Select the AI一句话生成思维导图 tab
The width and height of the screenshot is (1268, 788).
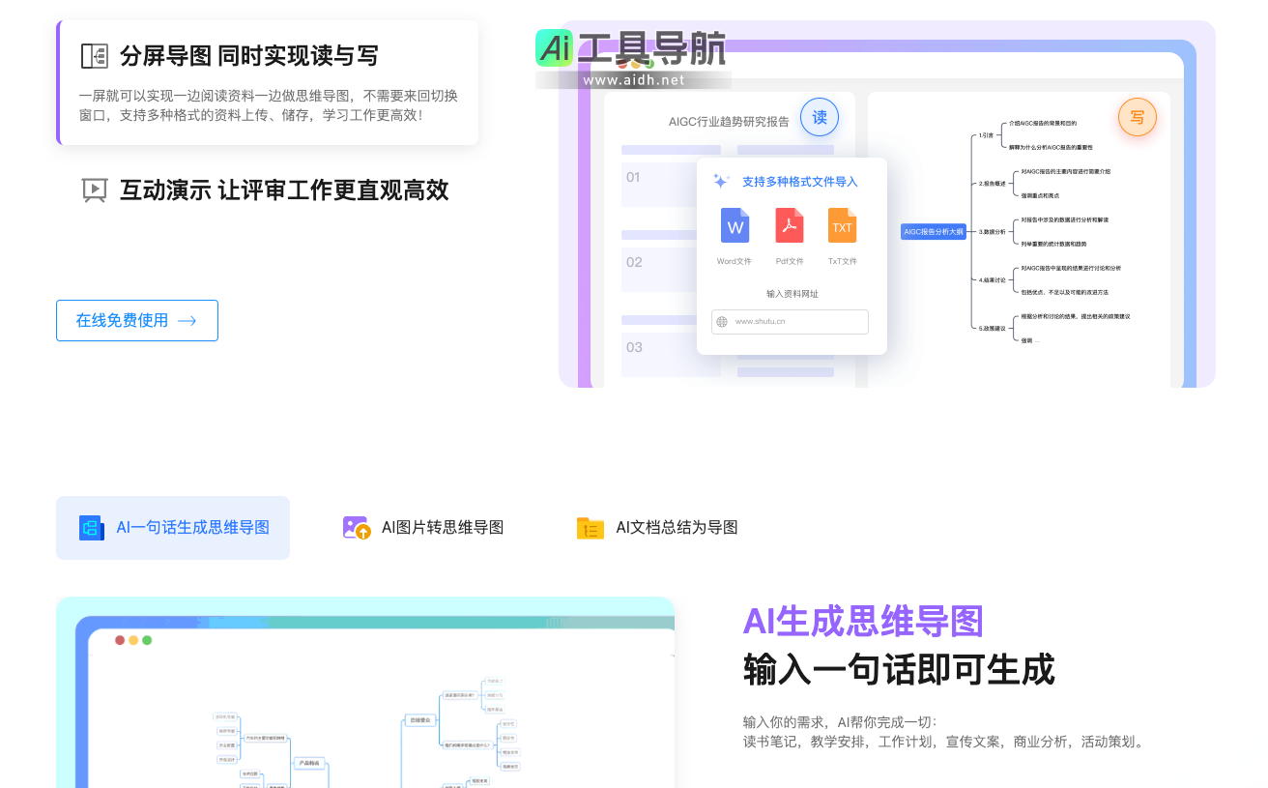coord(173,528)
